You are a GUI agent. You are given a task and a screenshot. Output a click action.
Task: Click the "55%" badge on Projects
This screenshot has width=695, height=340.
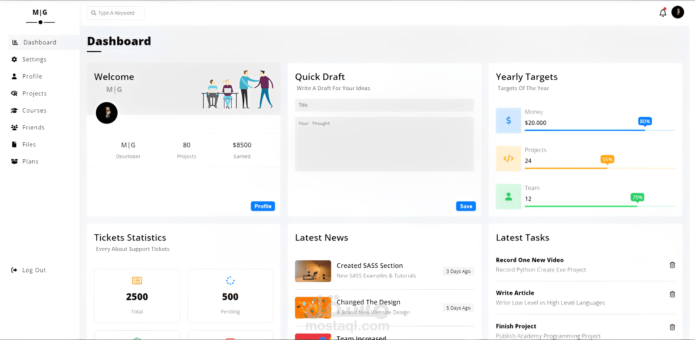point(607,159)
